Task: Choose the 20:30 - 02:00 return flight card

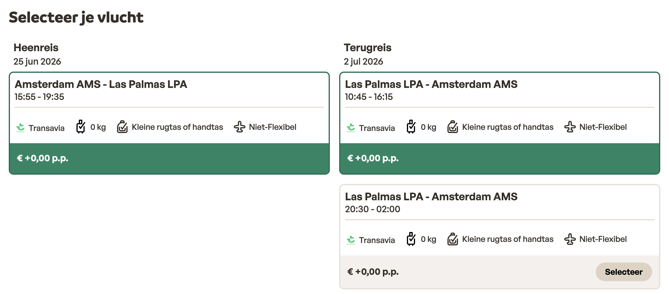Action: click(x=499, y=203)
